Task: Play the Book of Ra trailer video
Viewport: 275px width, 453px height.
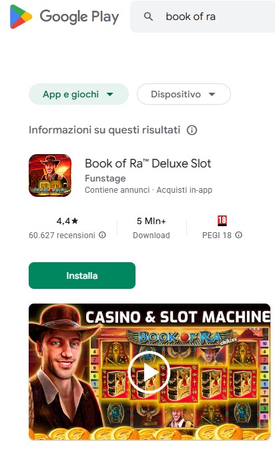Action: (150, 372)
